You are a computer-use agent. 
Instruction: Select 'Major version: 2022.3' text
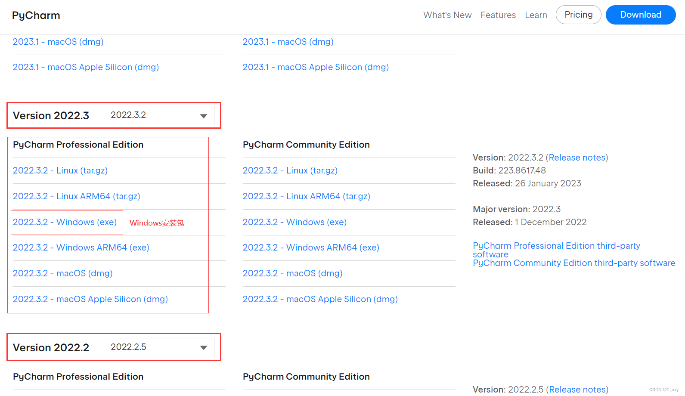tap(517, 209)
